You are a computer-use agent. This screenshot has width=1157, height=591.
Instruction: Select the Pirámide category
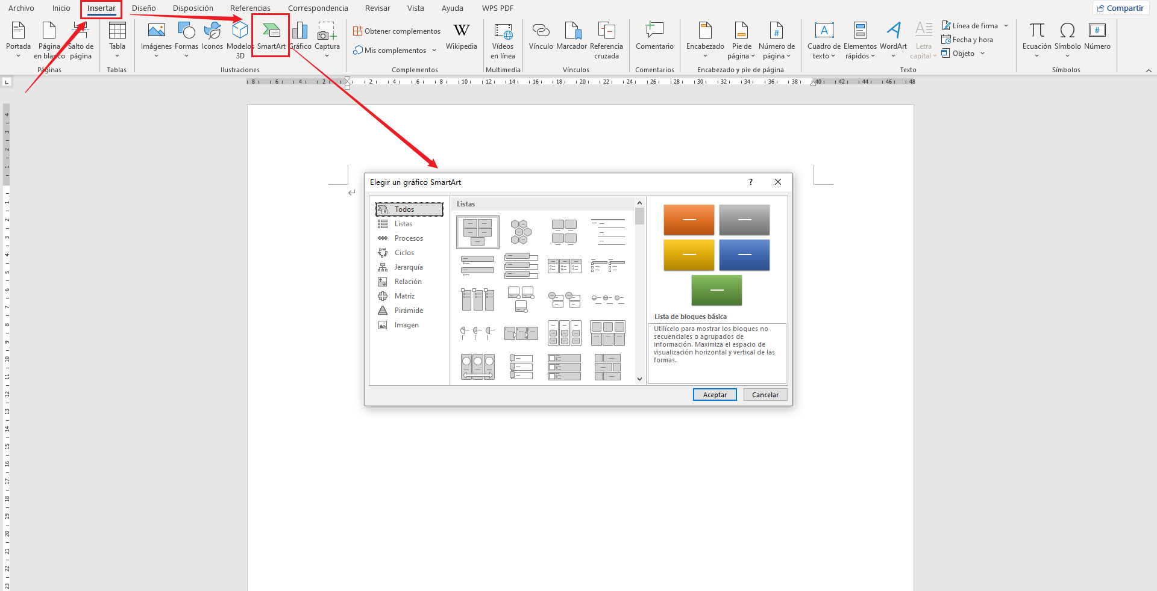409,311
